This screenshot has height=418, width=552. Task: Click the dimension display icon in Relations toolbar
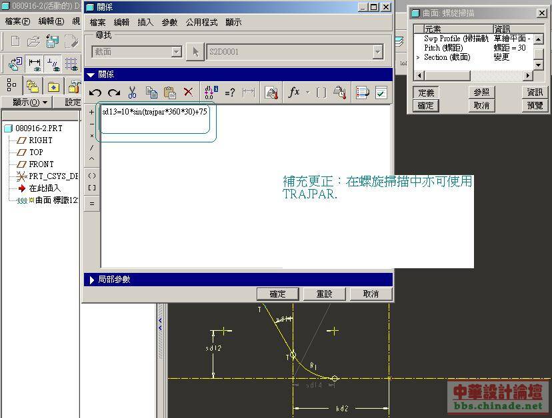(x=249, y=93)
